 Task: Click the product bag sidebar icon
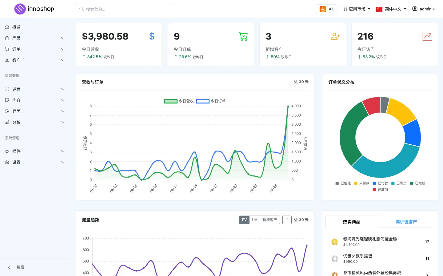tap(7, 38)
